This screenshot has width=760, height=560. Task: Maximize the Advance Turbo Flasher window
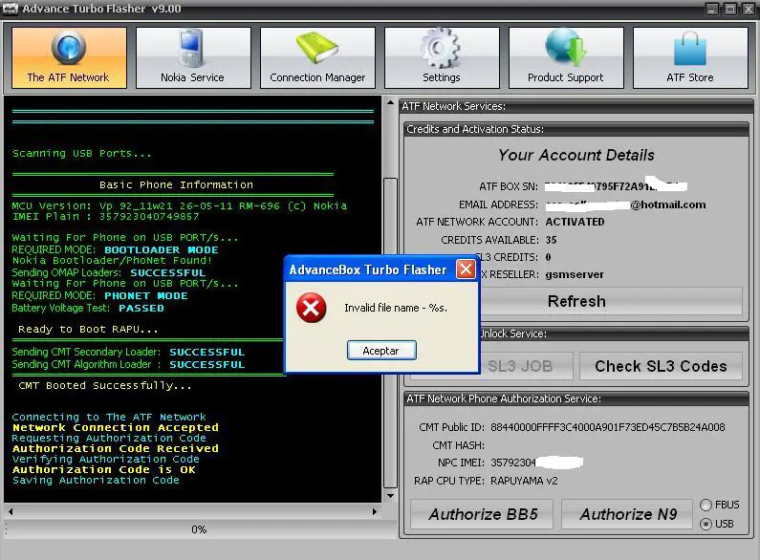[730, 9]
